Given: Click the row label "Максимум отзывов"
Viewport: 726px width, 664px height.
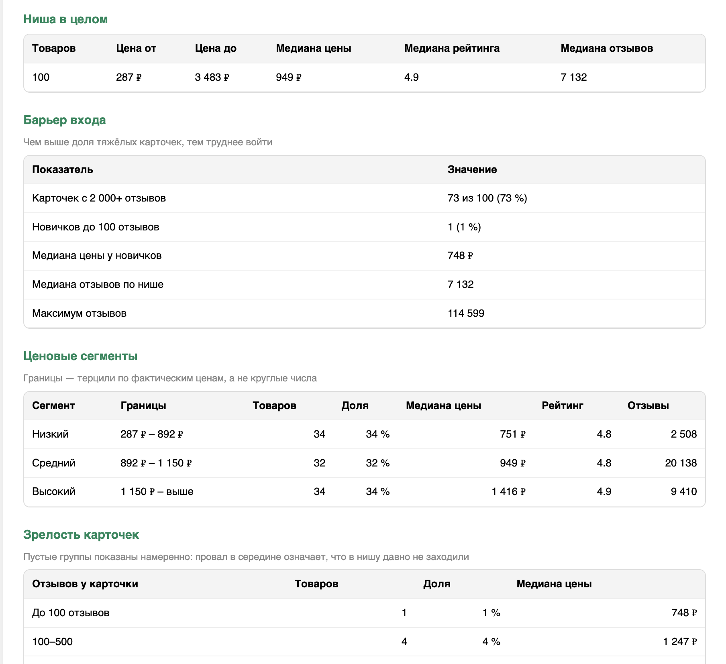Looking at the screenshot, I should (x=79, y=314).
